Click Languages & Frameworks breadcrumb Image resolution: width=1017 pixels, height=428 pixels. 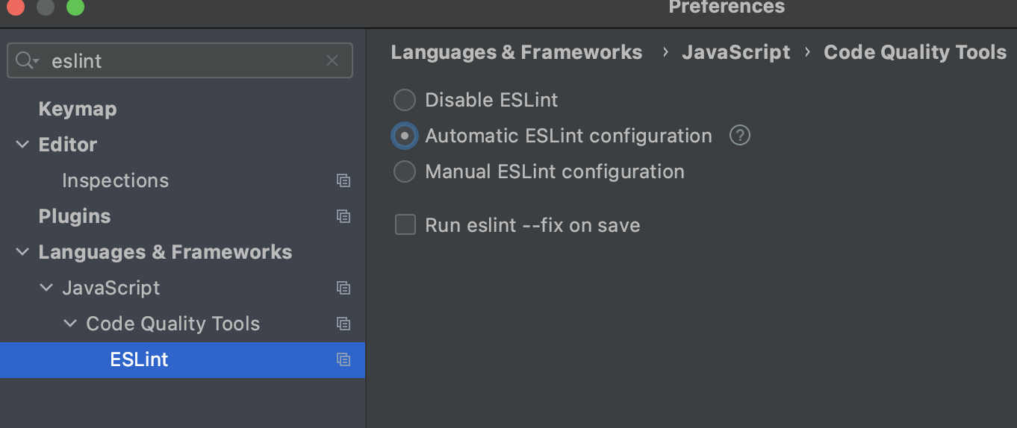coord(517,52)
